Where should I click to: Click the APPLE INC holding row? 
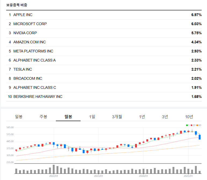104,15
